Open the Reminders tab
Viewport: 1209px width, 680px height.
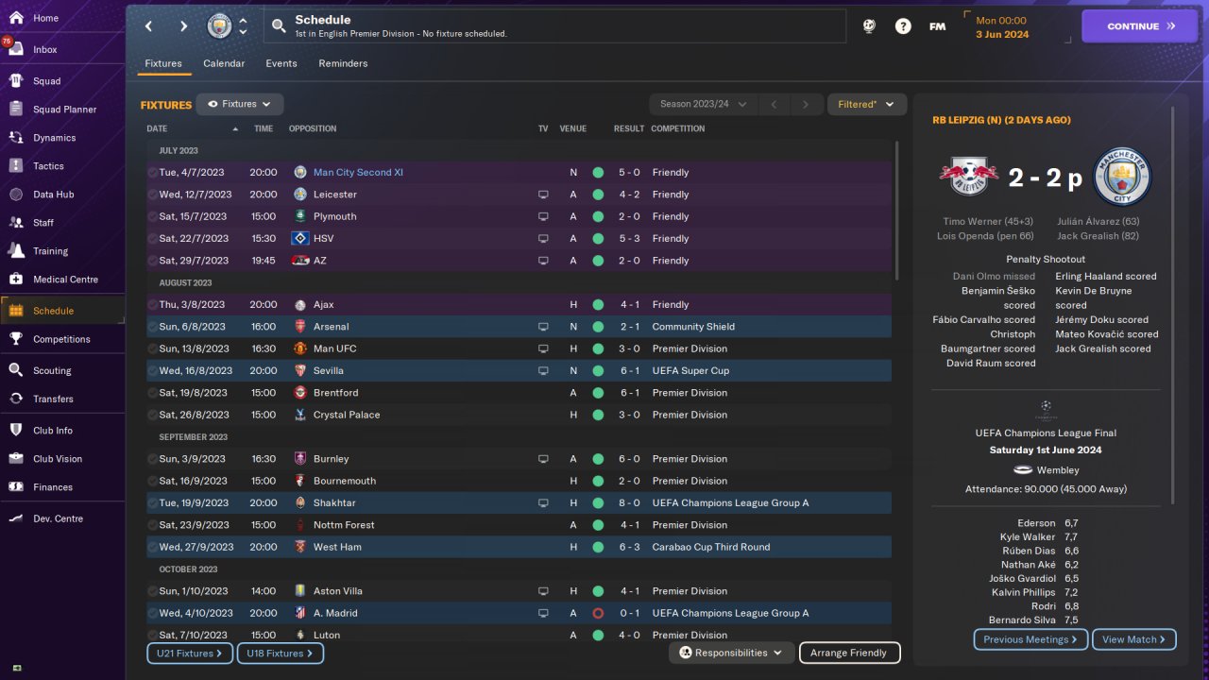pos(343,63)
